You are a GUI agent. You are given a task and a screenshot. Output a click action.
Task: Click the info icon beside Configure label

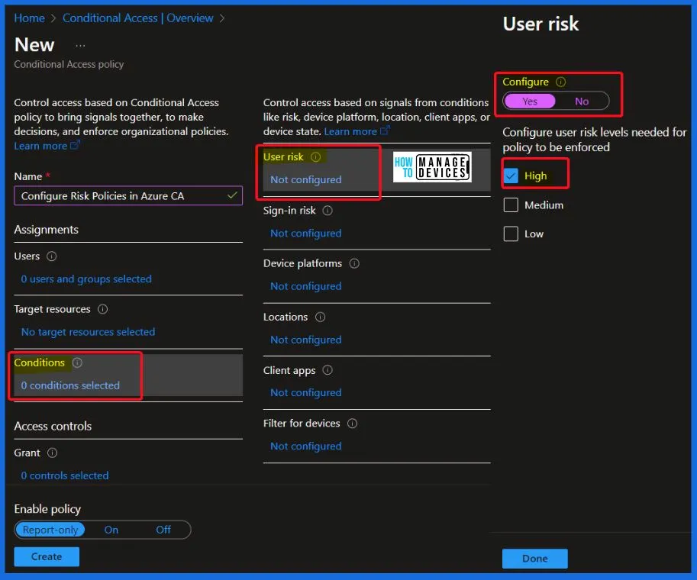click(x=561, y=82)
